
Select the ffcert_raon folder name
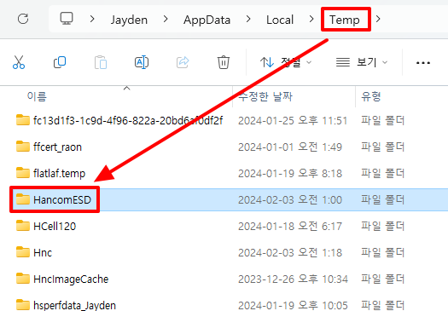[x=57, y=147]
